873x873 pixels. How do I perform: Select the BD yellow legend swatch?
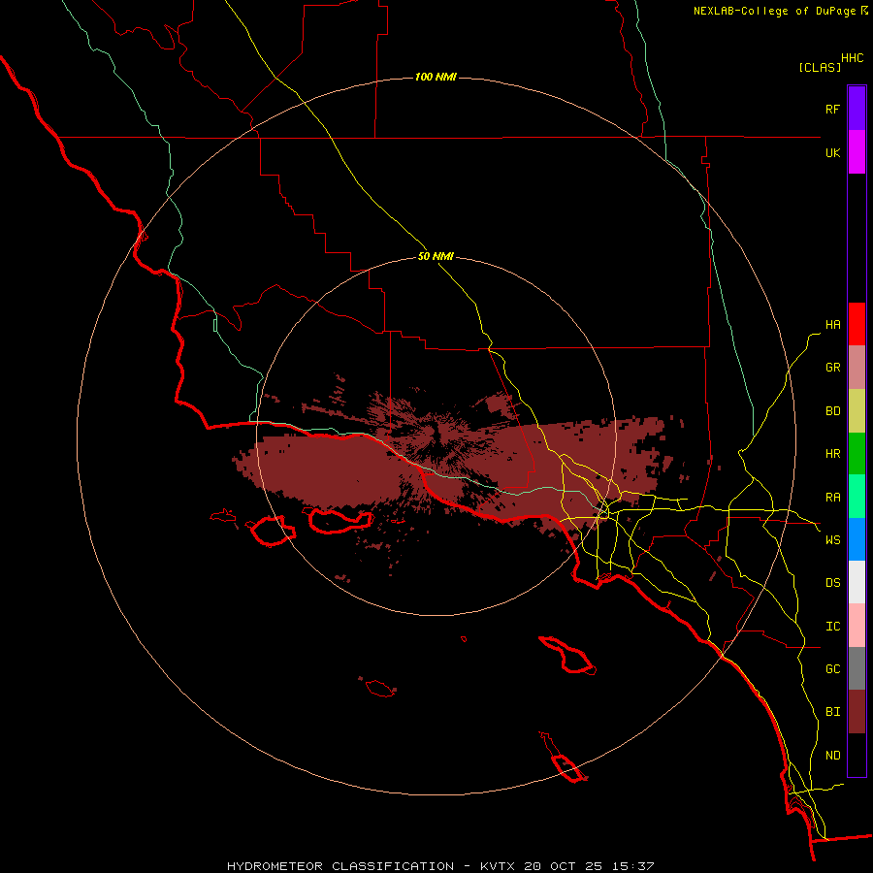click(857, 410)
